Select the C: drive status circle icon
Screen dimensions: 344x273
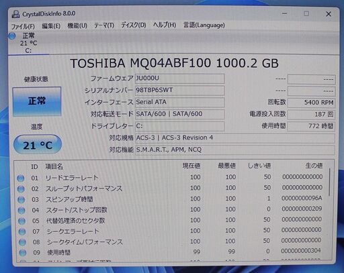tap(12, 36)
